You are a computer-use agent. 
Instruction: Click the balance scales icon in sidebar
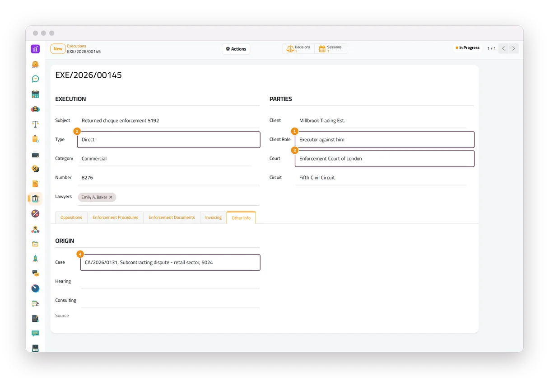pyautogui.click(x=35, y=124)
